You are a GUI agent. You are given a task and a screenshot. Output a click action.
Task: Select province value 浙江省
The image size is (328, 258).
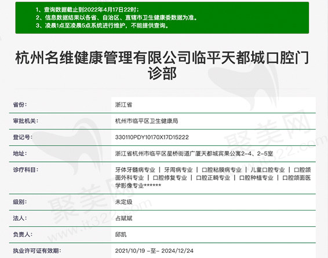123,105
